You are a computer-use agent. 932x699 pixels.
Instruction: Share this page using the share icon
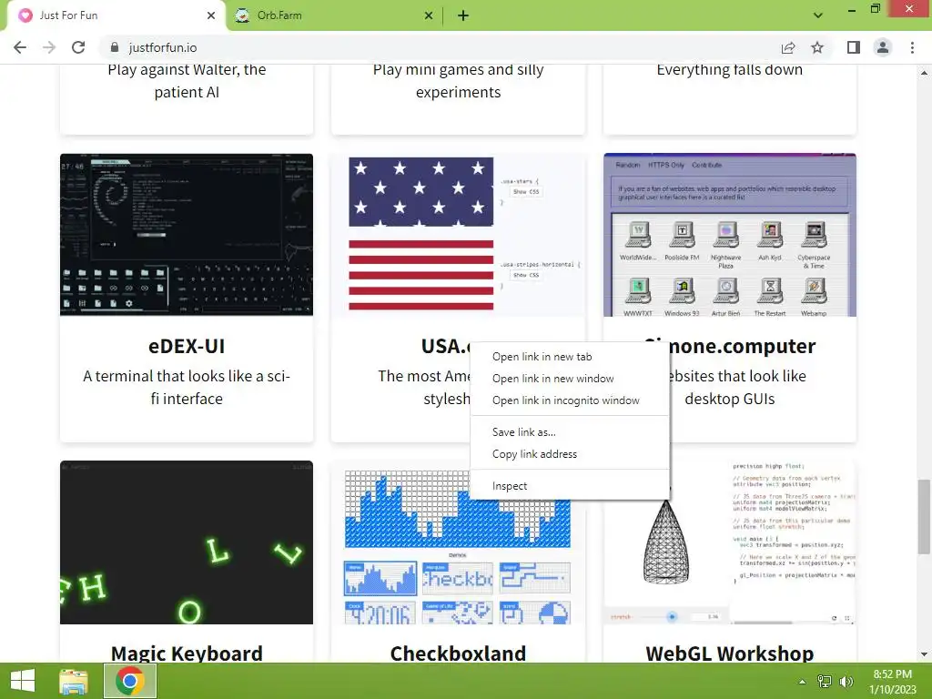click(788, 47)
